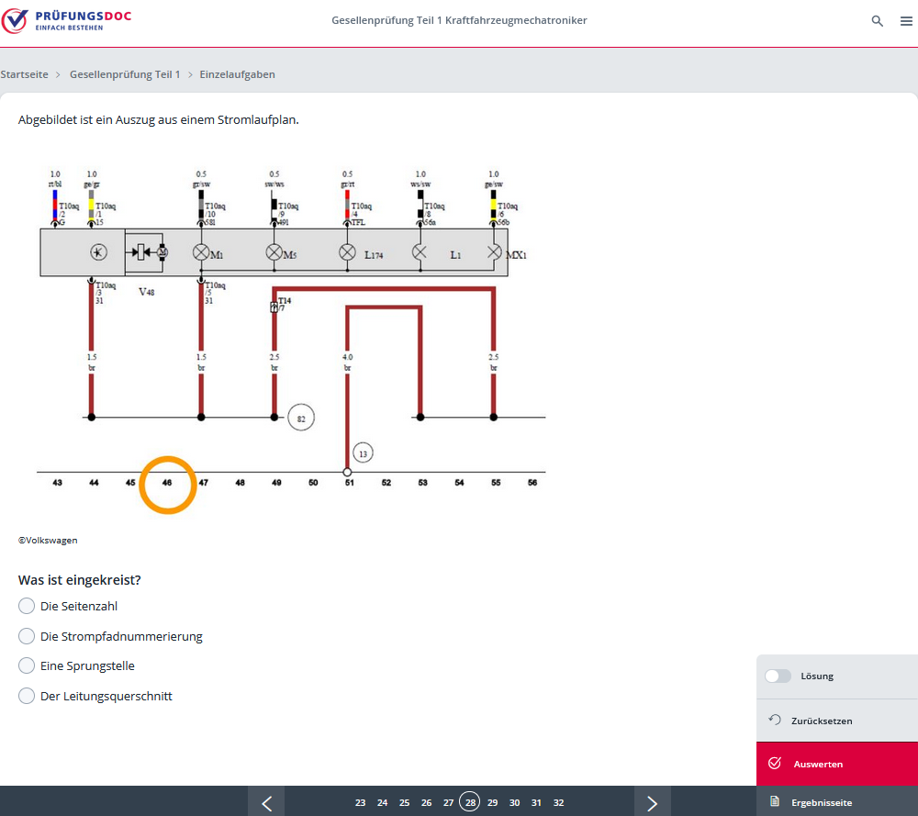
Task: Open the search magnifier icon
Action: pyautogui.click(x=878, y=21)
